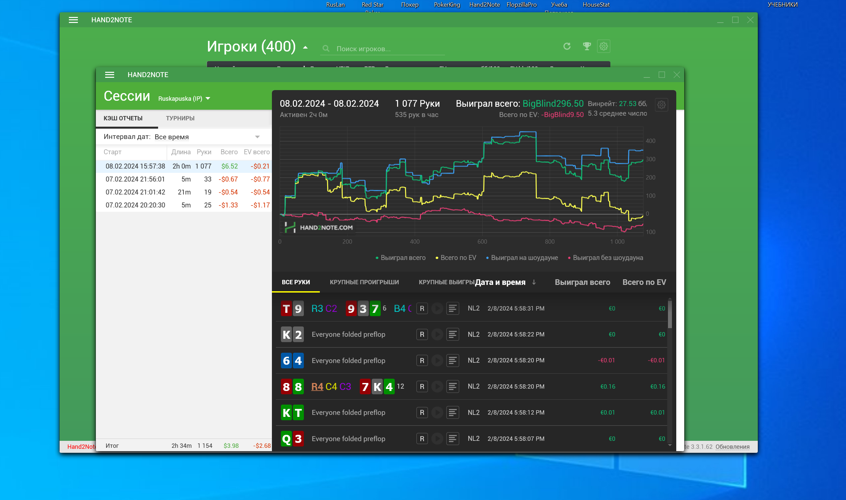Click play button for 64 hand
The height and width of the screenshot is (500, 846).
pyautogui.click(x=437, y=360)
